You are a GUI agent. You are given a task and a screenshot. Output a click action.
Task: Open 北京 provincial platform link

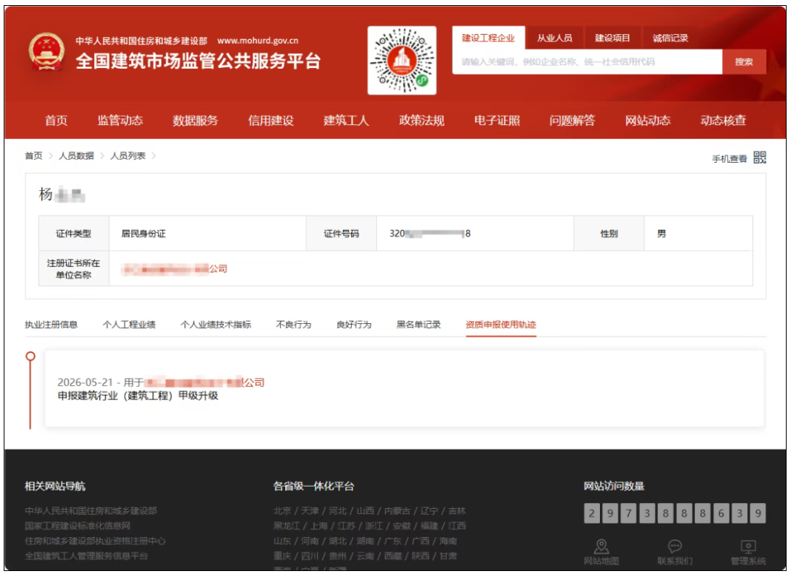tap(282, 511)
